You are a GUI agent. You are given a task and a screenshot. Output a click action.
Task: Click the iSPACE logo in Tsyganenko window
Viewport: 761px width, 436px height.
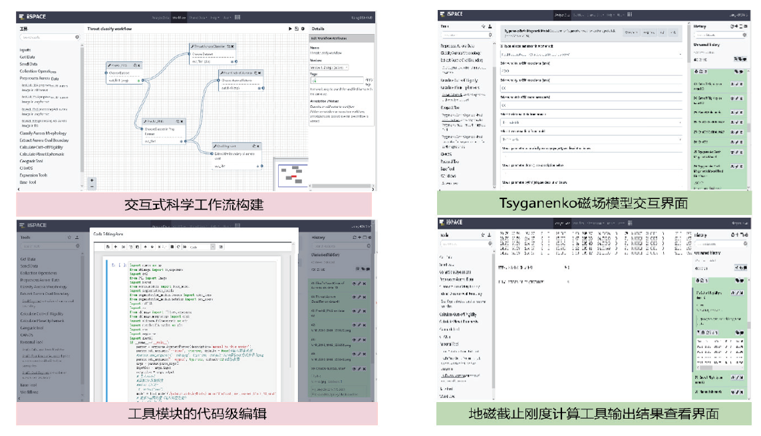point(452,14)
